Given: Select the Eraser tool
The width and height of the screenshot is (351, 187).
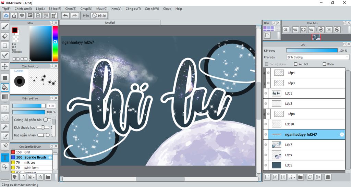Looking at the screenshot, I should click(x=5, y=36).
